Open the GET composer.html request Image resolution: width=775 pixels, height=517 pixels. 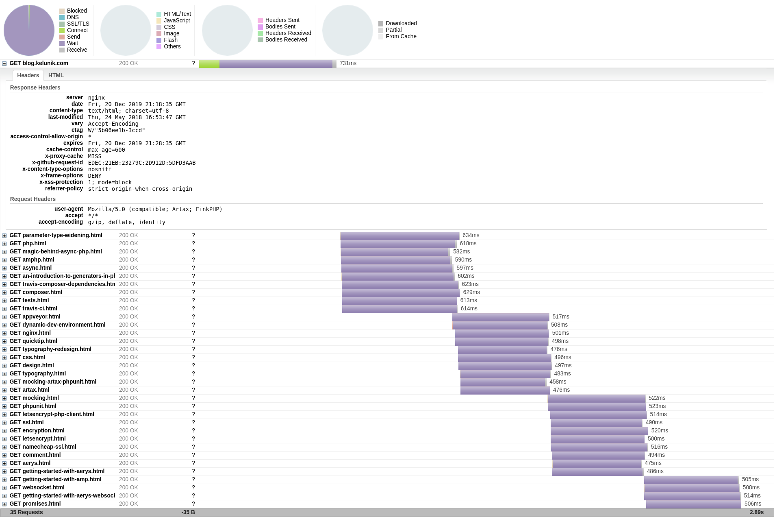coord(36,292)
